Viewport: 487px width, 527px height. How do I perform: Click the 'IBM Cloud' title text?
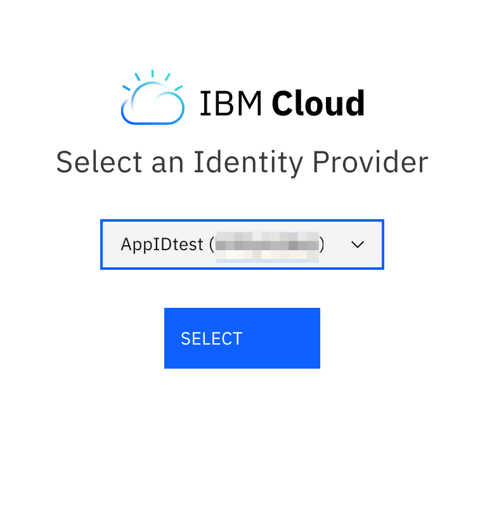pos(282,103)
